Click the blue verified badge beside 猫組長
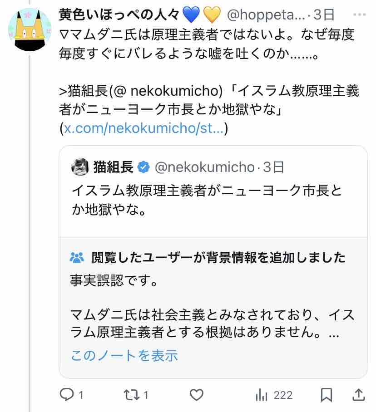The height and width of the screenshot is (412, 376). click(143, 167)
